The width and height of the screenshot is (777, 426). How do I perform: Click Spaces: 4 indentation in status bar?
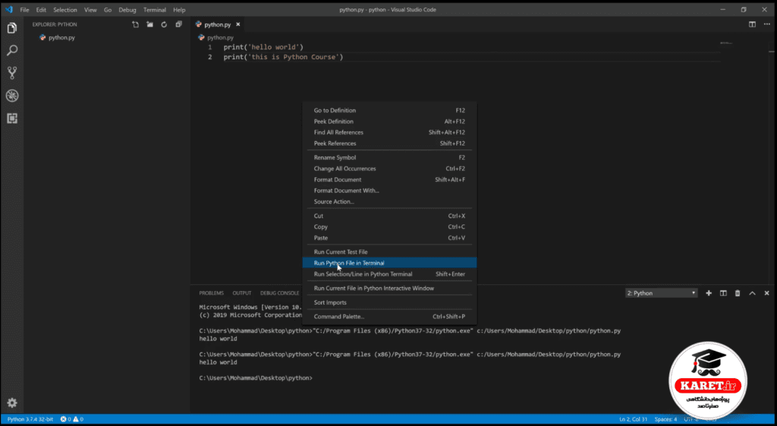[665, 419]
